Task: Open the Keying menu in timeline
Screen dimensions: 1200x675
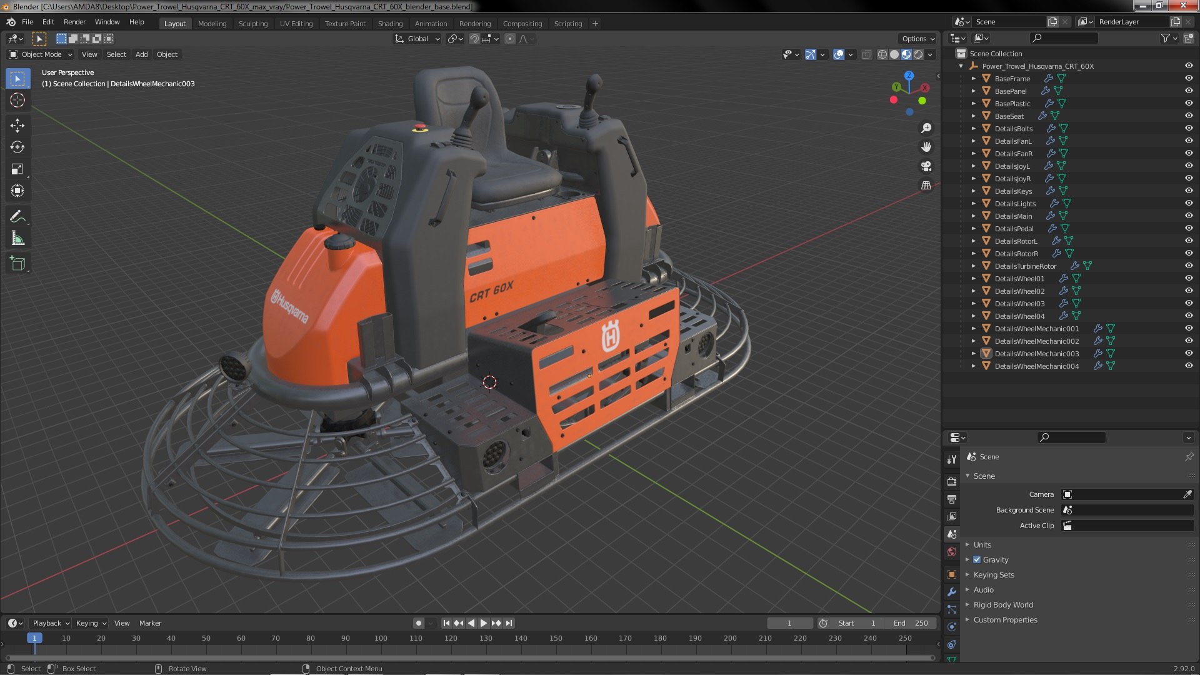Action: point(91,623)
